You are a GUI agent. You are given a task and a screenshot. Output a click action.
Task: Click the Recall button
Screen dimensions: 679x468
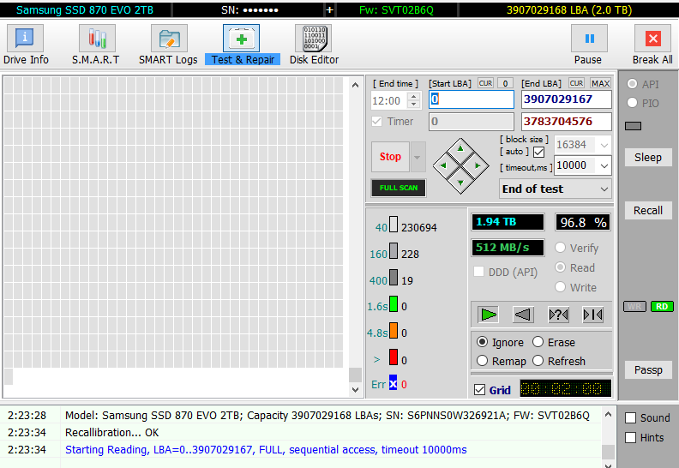pyautogui.click(x=648, y=210)
